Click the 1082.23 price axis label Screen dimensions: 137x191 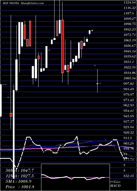click(130, 29)
